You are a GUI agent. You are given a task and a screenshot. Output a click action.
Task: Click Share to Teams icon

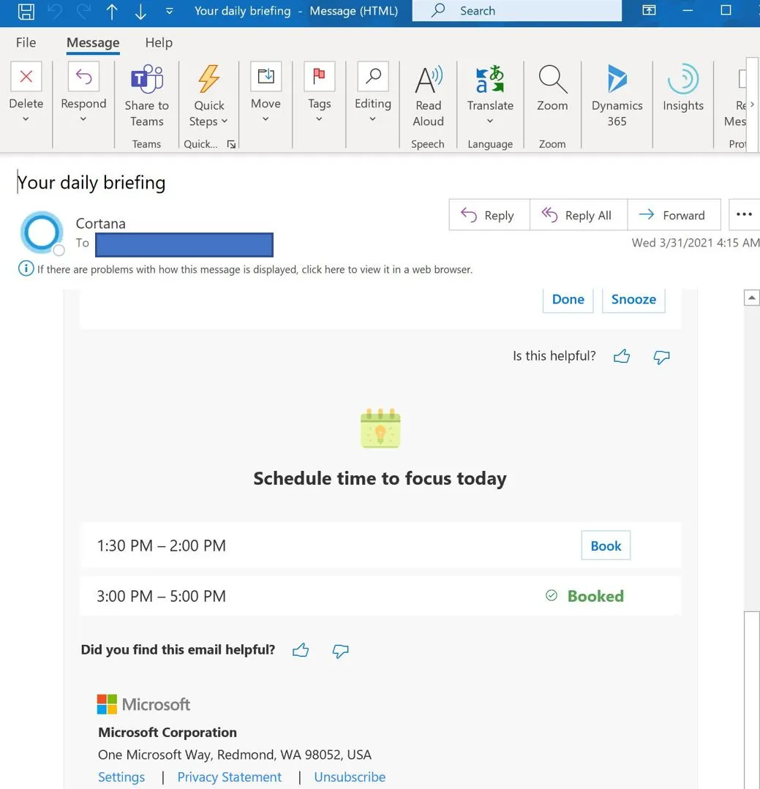pos(147,80)
